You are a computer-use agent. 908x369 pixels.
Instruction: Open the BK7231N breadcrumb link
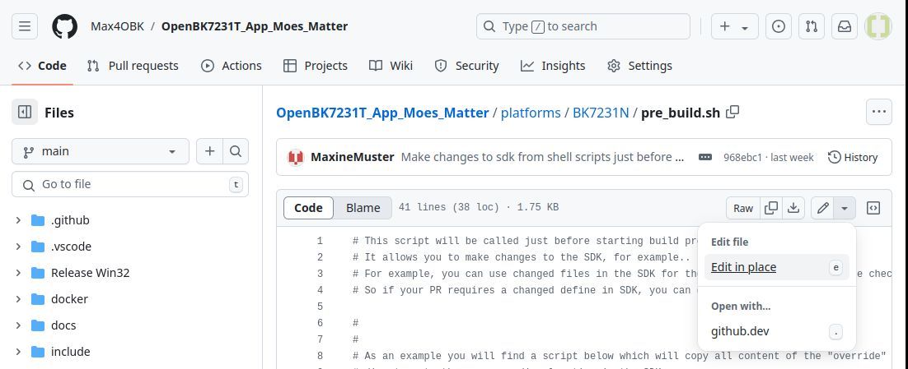[601, 112]
